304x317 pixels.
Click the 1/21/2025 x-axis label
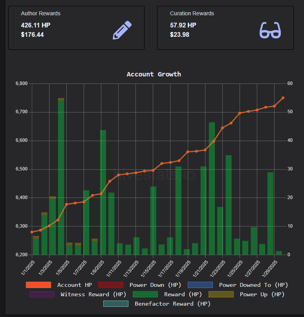click(x=200, y=268)
